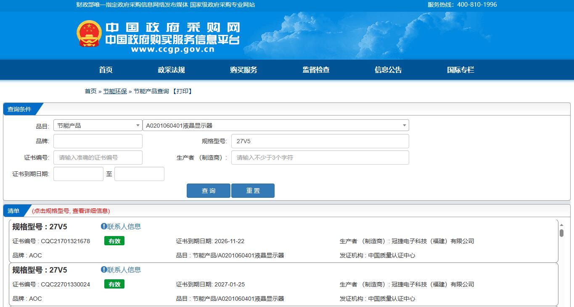Image resolution: width=574 pixels, height=307 pixels.
Task: Click the 【打印】 print link
Action: tap(183, 91)
